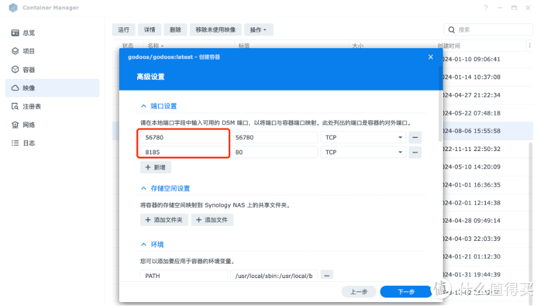Image resolution: width=541 pixels, height=306 pixels.
Task: Select row created 24-05-22 07:48:18
Action: click(488, 113)
